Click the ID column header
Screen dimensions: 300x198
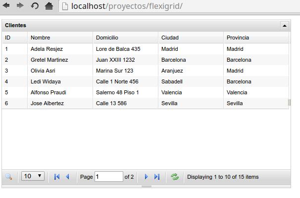[x=8, y=38]
